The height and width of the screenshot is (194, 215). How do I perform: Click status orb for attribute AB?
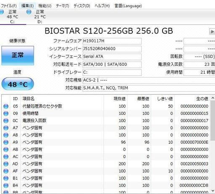[6, 150]
